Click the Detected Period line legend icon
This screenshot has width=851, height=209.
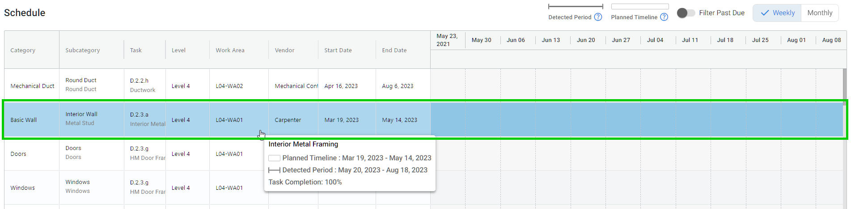pos(576,6)
